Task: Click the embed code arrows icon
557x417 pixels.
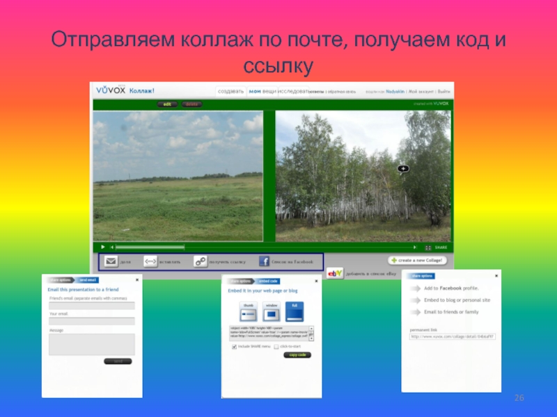Action: (x=150, y=261)
